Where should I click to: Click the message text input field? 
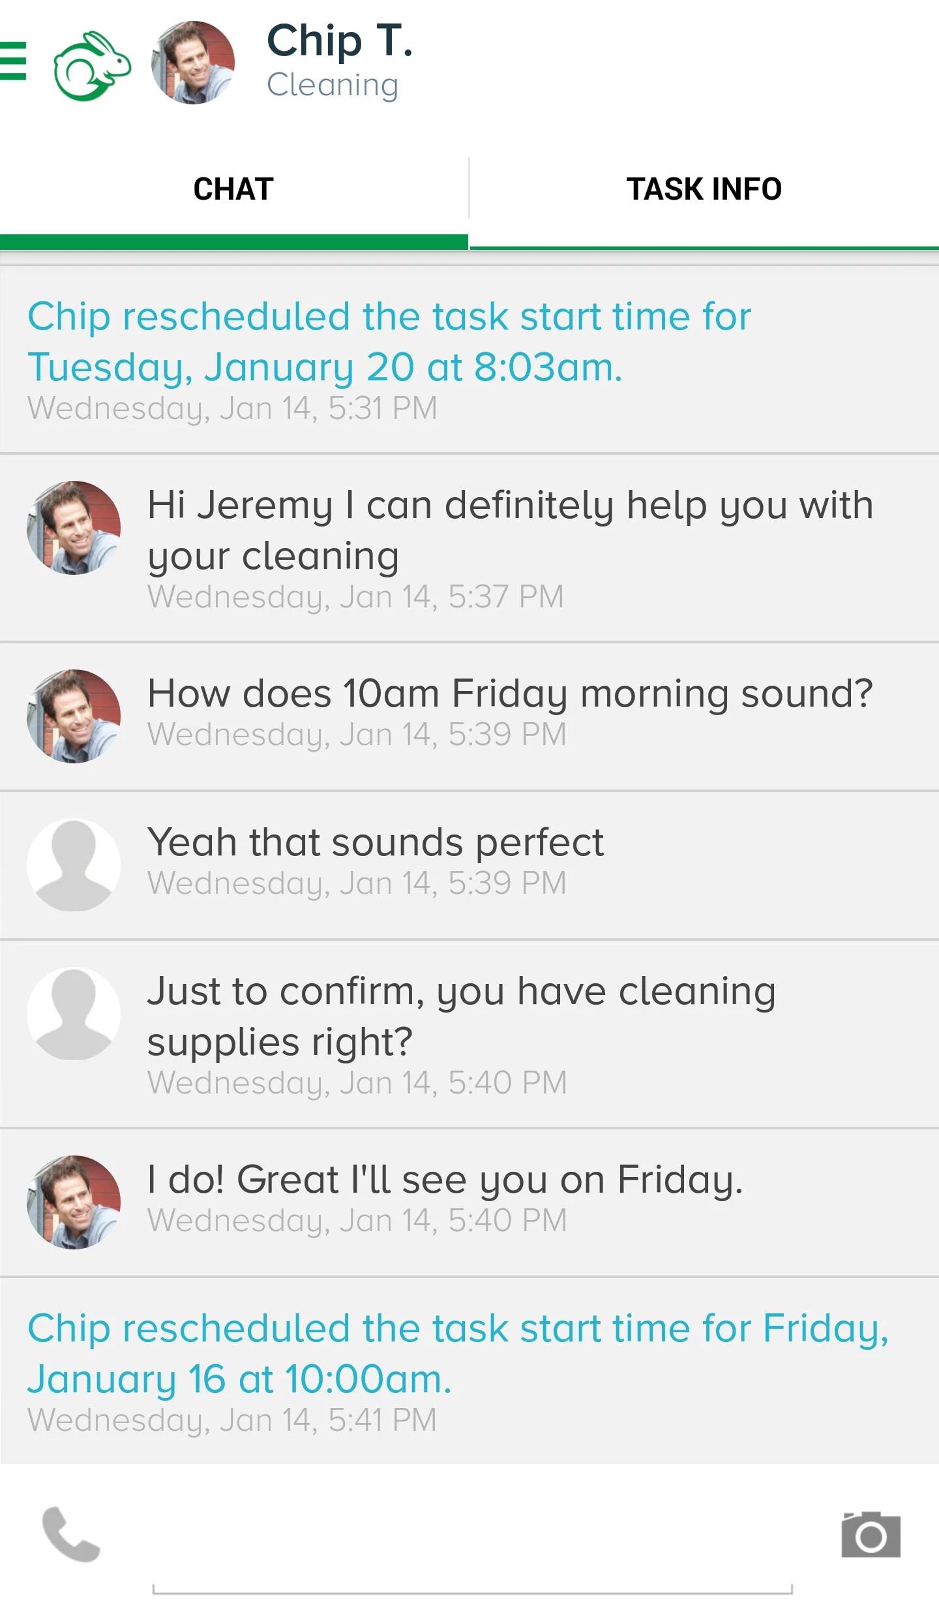coord(472,1559)
